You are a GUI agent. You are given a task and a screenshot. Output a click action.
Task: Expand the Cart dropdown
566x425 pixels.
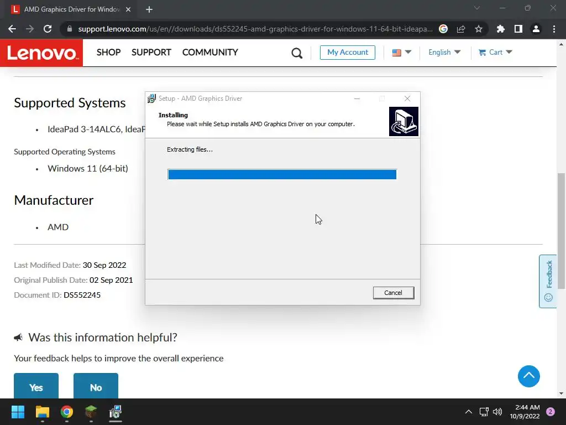tap(495, 53)
